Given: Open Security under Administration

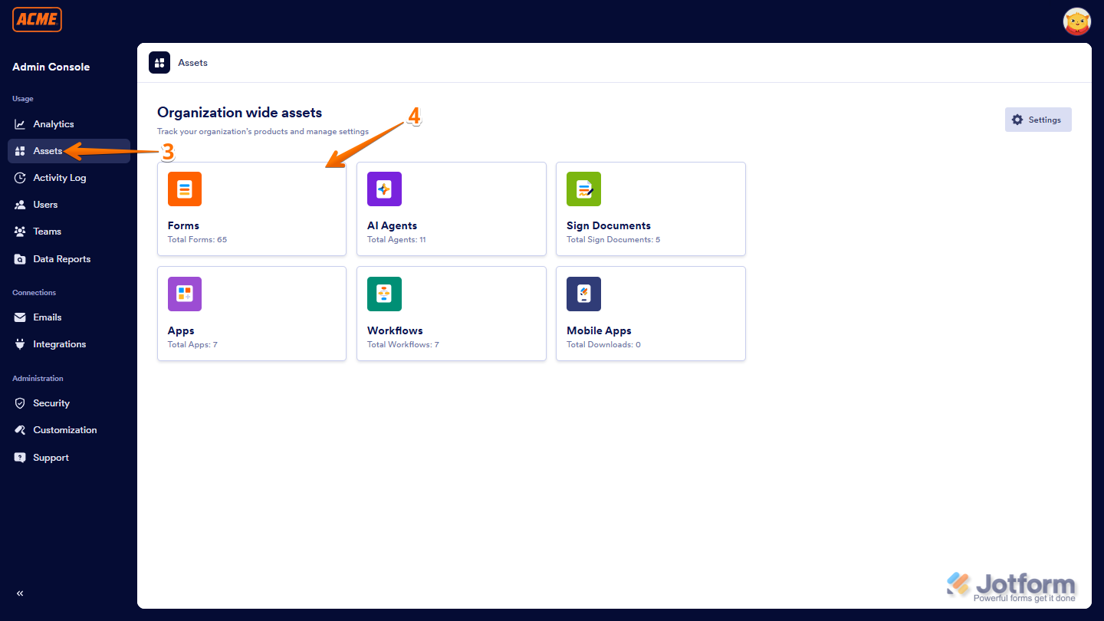Looking at the screenshot, I should pos(21,402).
